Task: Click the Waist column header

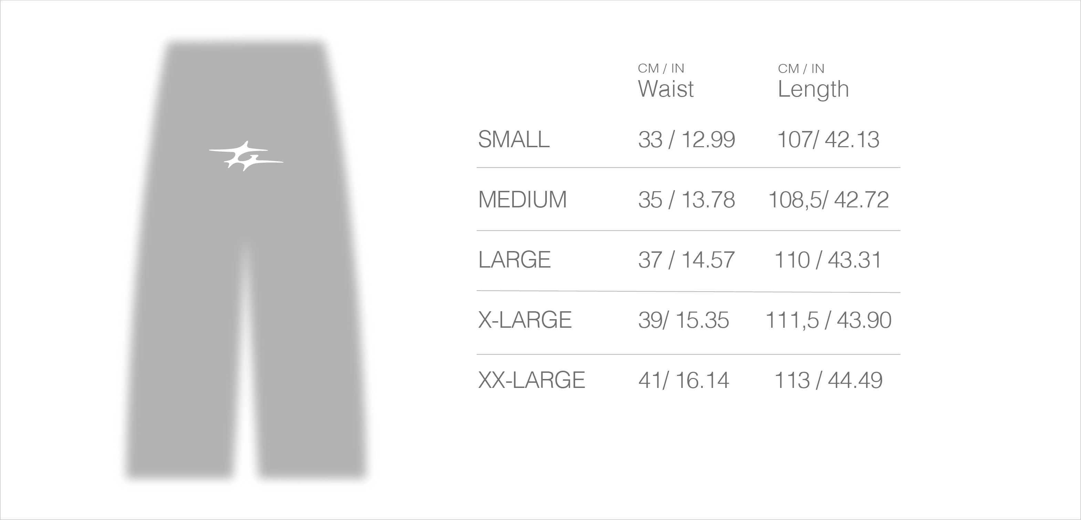Action: click(x=666, y=89)
